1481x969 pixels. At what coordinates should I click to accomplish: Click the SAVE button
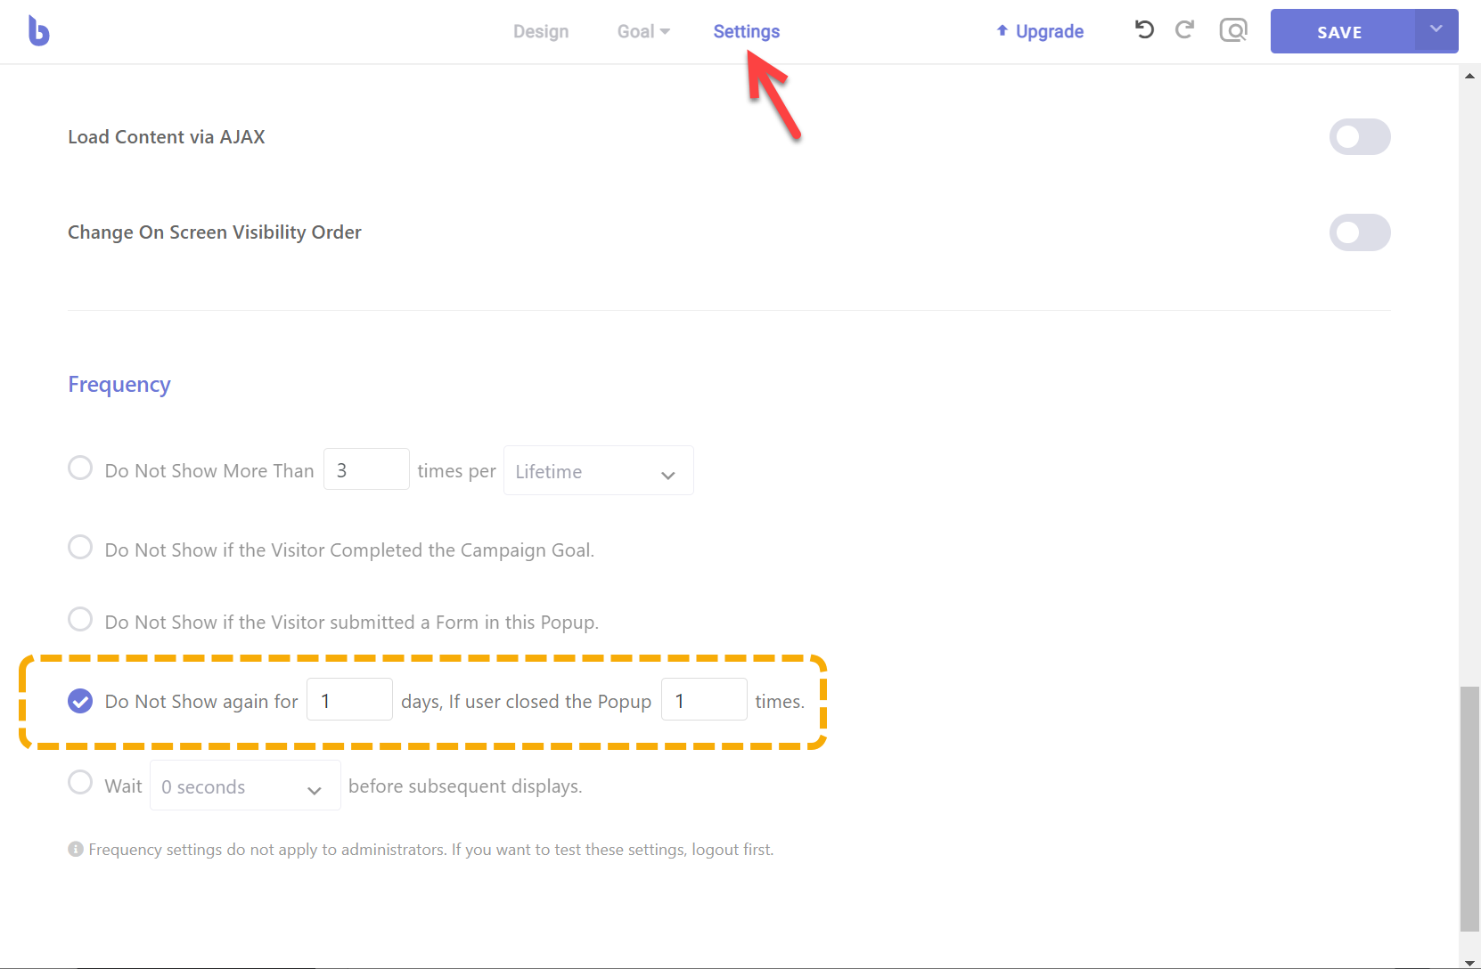1342,31
